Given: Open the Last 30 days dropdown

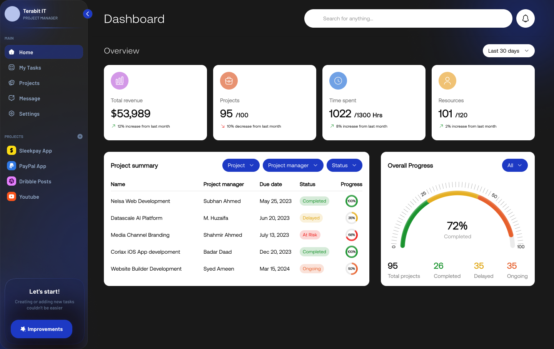Looking at the screenshot, I should 508,50.
